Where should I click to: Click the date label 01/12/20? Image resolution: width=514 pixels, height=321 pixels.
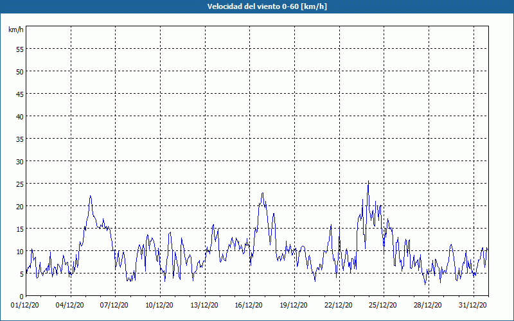coord(25,306)
